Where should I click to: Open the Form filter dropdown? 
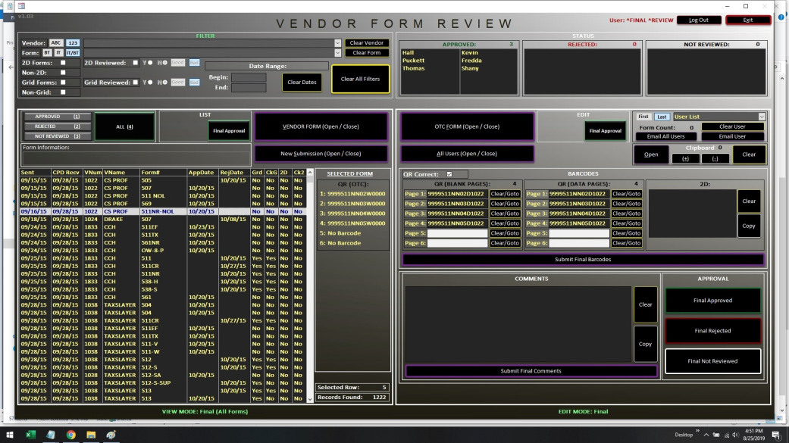[338, 53]
